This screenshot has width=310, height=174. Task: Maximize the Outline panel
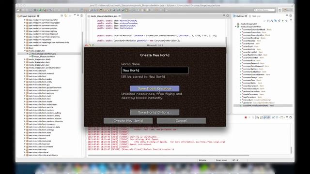click(291, 15)
